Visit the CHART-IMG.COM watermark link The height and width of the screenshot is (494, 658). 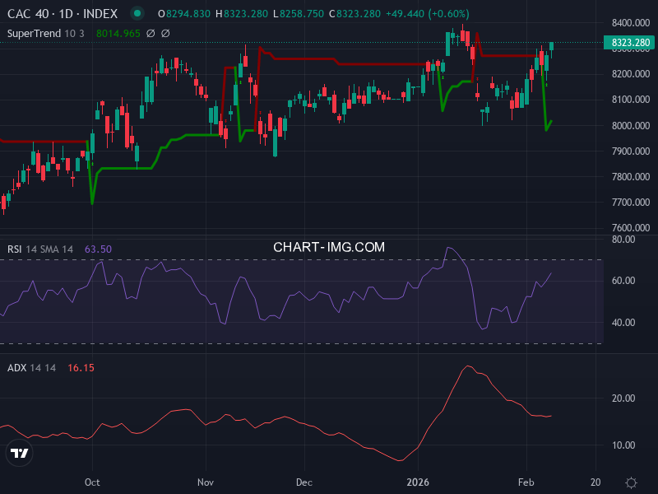[328, 246]
